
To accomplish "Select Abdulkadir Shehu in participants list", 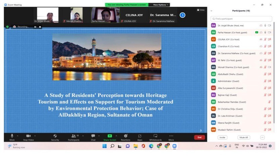I will point(241,74).
